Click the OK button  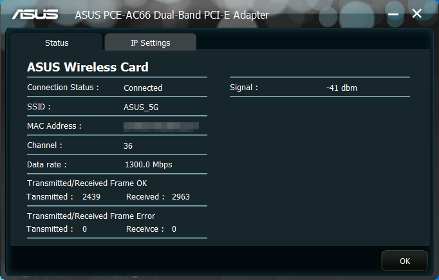405,261
